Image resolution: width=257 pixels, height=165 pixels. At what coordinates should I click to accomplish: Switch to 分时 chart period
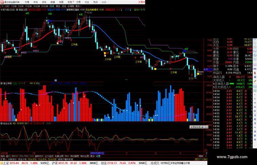coord(7,6)
